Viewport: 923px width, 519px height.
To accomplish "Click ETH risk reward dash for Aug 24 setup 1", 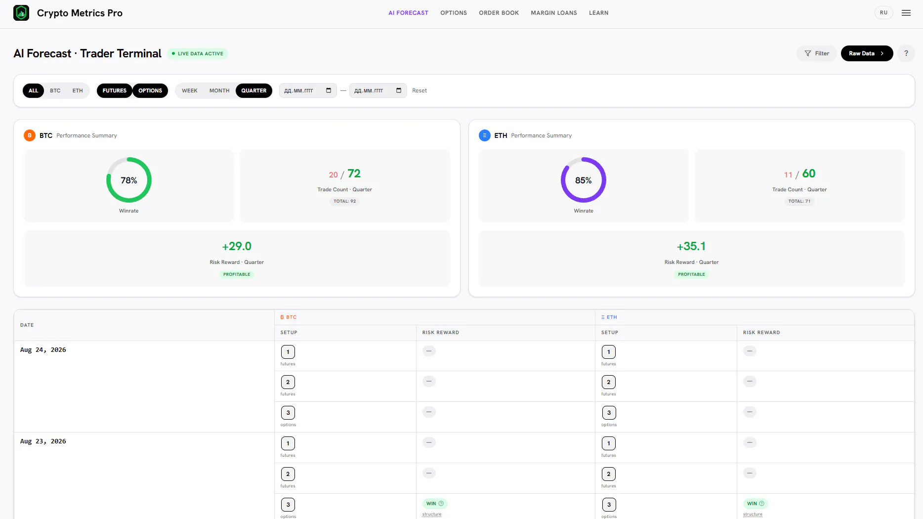I will tap(750, 351).
